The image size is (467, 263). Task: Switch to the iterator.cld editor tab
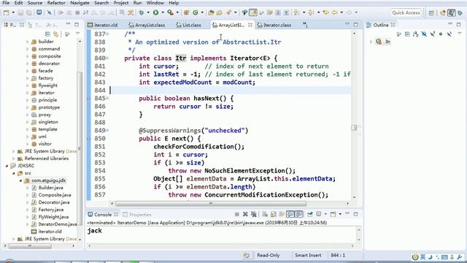coord(103,25)
